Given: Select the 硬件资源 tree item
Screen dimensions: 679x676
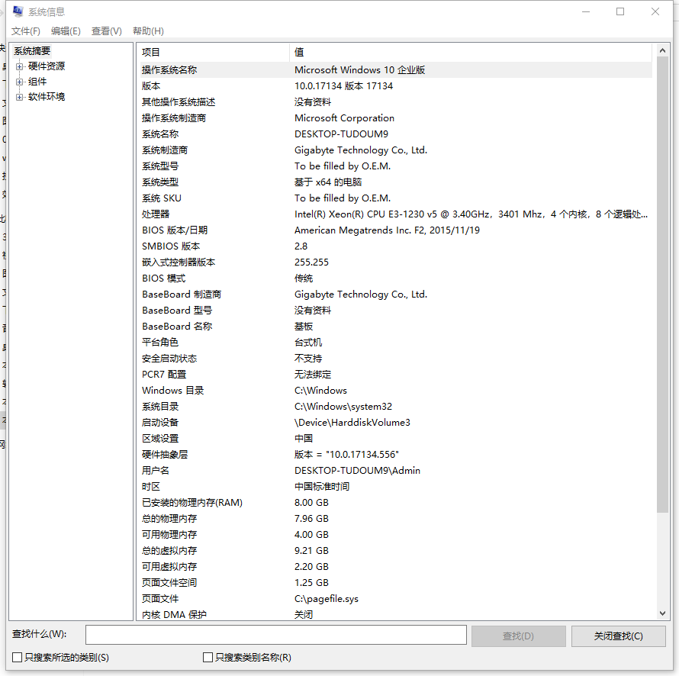Looking at the screenshot, I should pos(47,66).
